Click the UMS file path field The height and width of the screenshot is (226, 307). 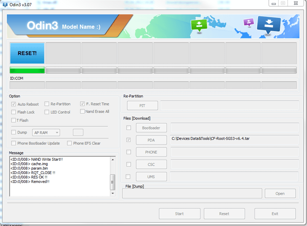[x=234, y=177]
